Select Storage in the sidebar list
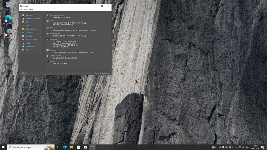This screenshot has width=267, height=150. pyautogui.click(x=29, y=36)
